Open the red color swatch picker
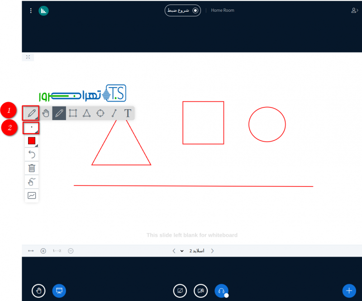The height and width of the screenshot is (301, 362). [x=32, y=141]
